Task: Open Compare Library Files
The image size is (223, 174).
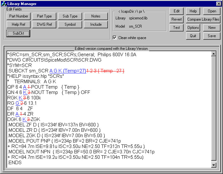Action: 203,19
